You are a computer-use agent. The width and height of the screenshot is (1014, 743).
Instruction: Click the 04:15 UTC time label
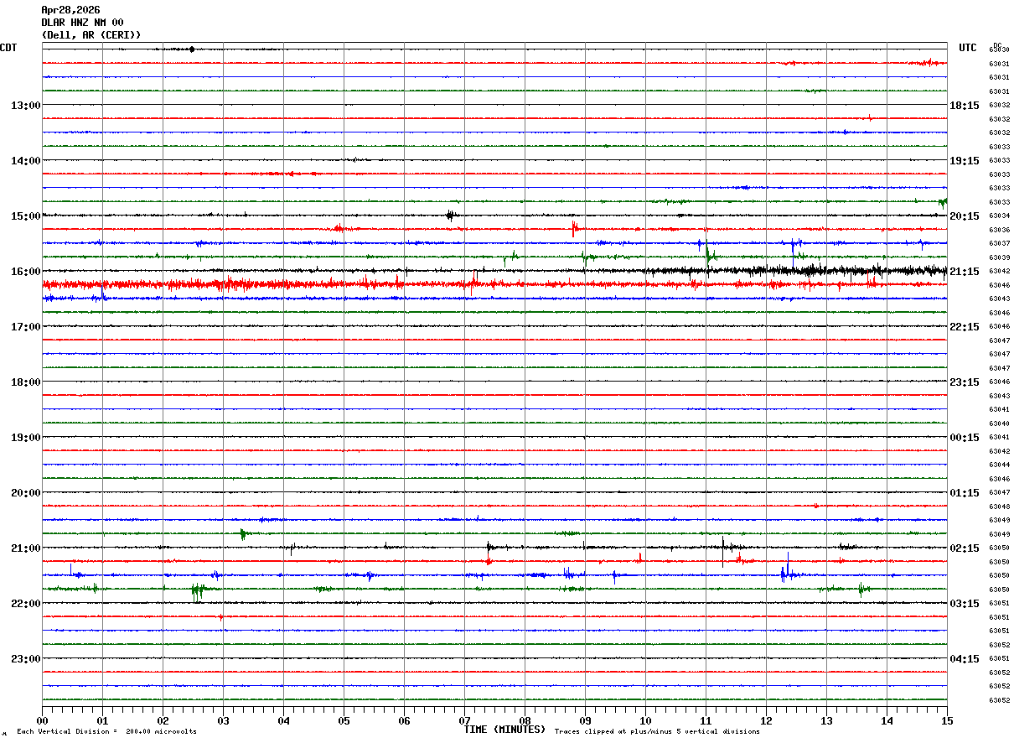(965, 659)
